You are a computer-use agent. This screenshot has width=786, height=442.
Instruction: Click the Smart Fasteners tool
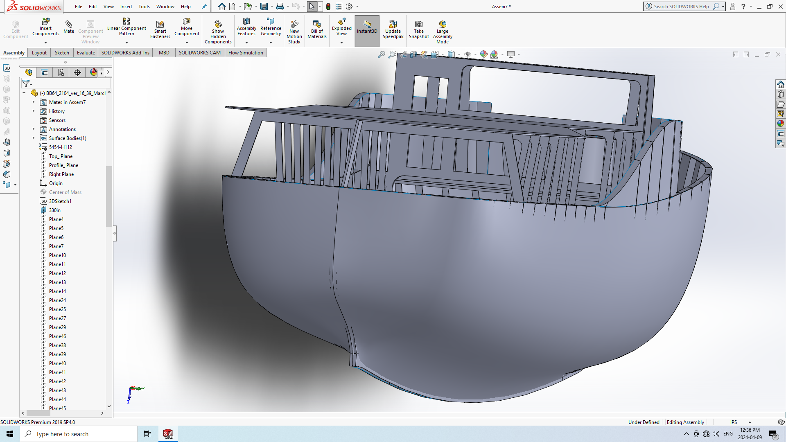tap(160, 29)
